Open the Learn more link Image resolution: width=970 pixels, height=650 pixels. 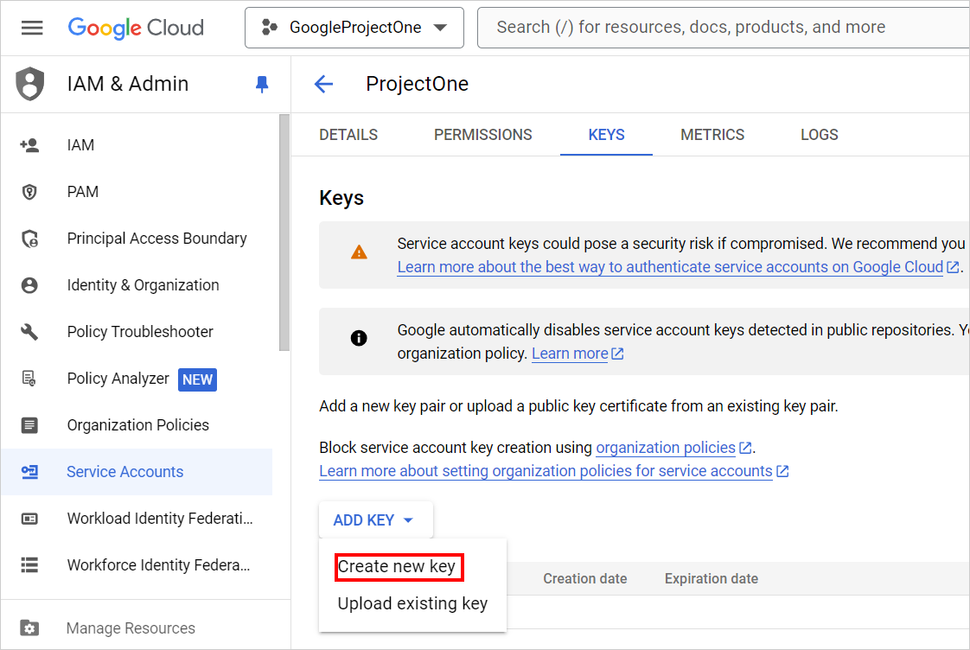point(570,354)
